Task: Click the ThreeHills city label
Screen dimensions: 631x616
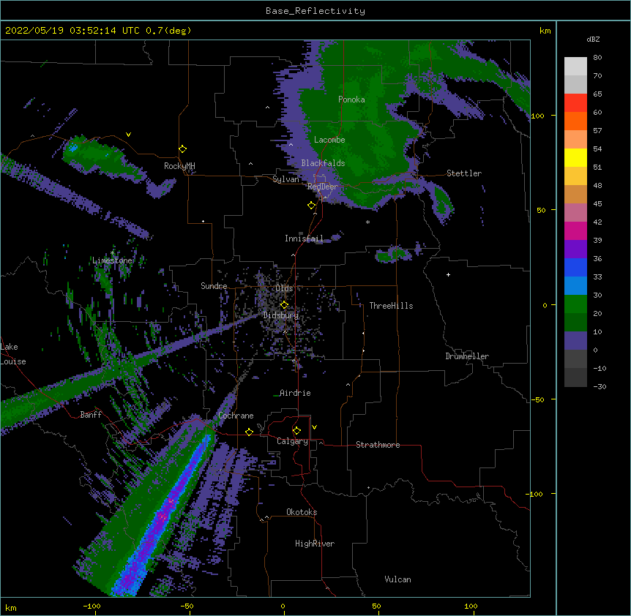Action: click(391, 306)
